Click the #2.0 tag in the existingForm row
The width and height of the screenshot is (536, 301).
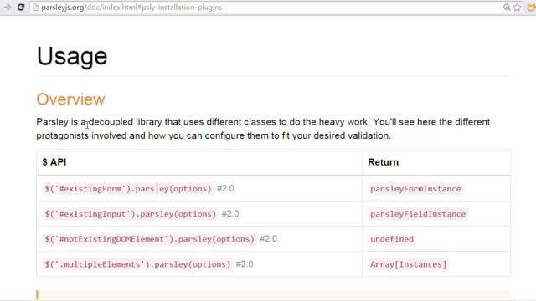[225, 189]
